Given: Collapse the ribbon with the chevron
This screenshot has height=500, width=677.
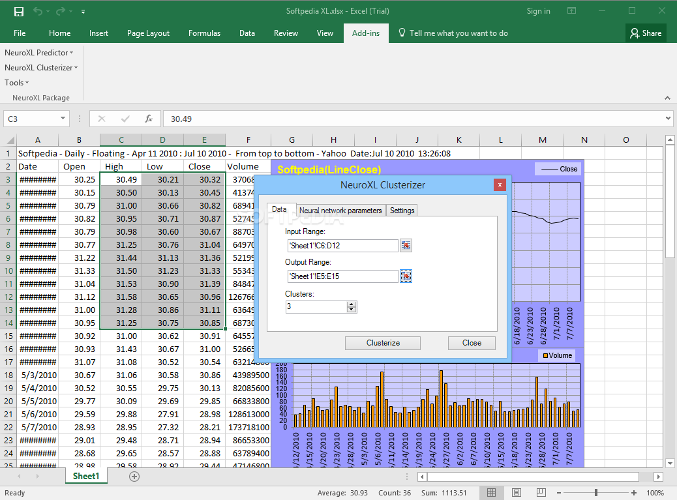Looking at the screenshot, I should [x=667, y=98].
